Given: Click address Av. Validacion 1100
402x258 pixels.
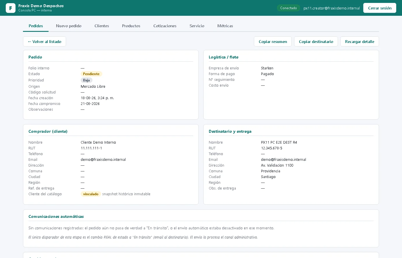Looking at the screenshot, I should pos(277,165).
